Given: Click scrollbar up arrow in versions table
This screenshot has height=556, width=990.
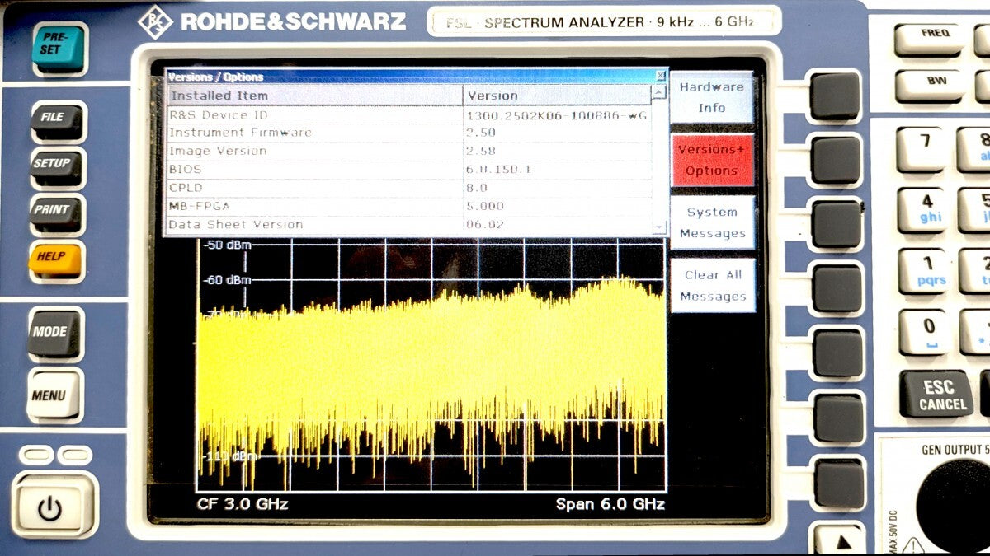Looking at the screenshot, I should [x=658, y=92].
